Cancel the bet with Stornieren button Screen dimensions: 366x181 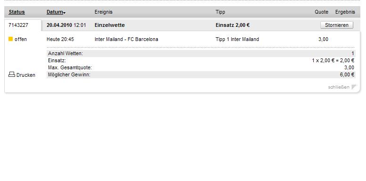point(337,25)
